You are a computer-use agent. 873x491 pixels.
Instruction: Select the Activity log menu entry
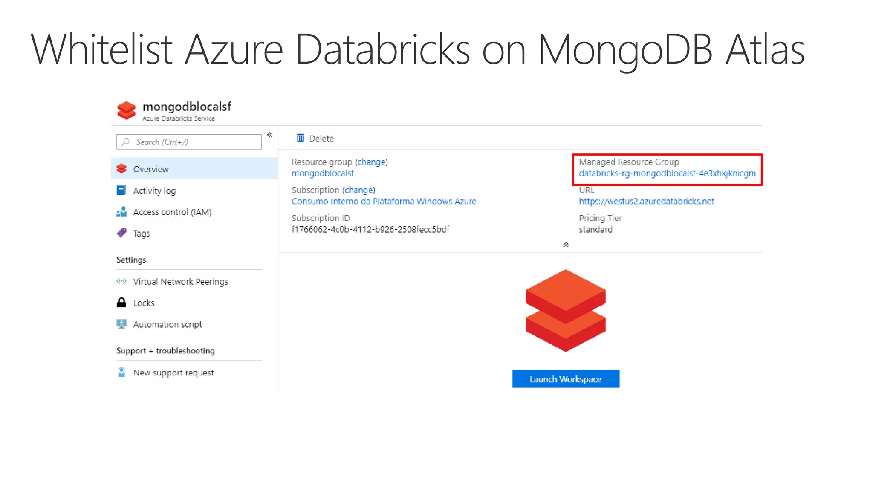tap(154, 191)
